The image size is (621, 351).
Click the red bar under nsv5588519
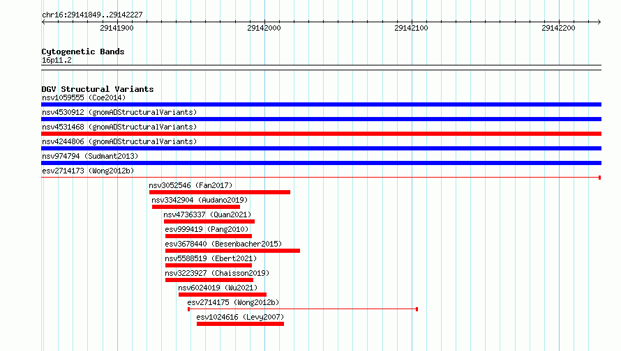point(209,265)
